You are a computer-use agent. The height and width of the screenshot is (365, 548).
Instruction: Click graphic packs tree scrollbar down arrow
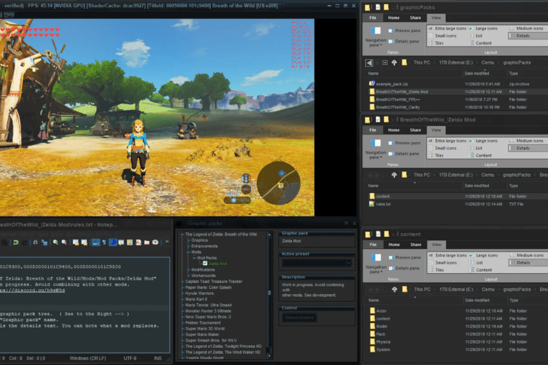(269, 356)
